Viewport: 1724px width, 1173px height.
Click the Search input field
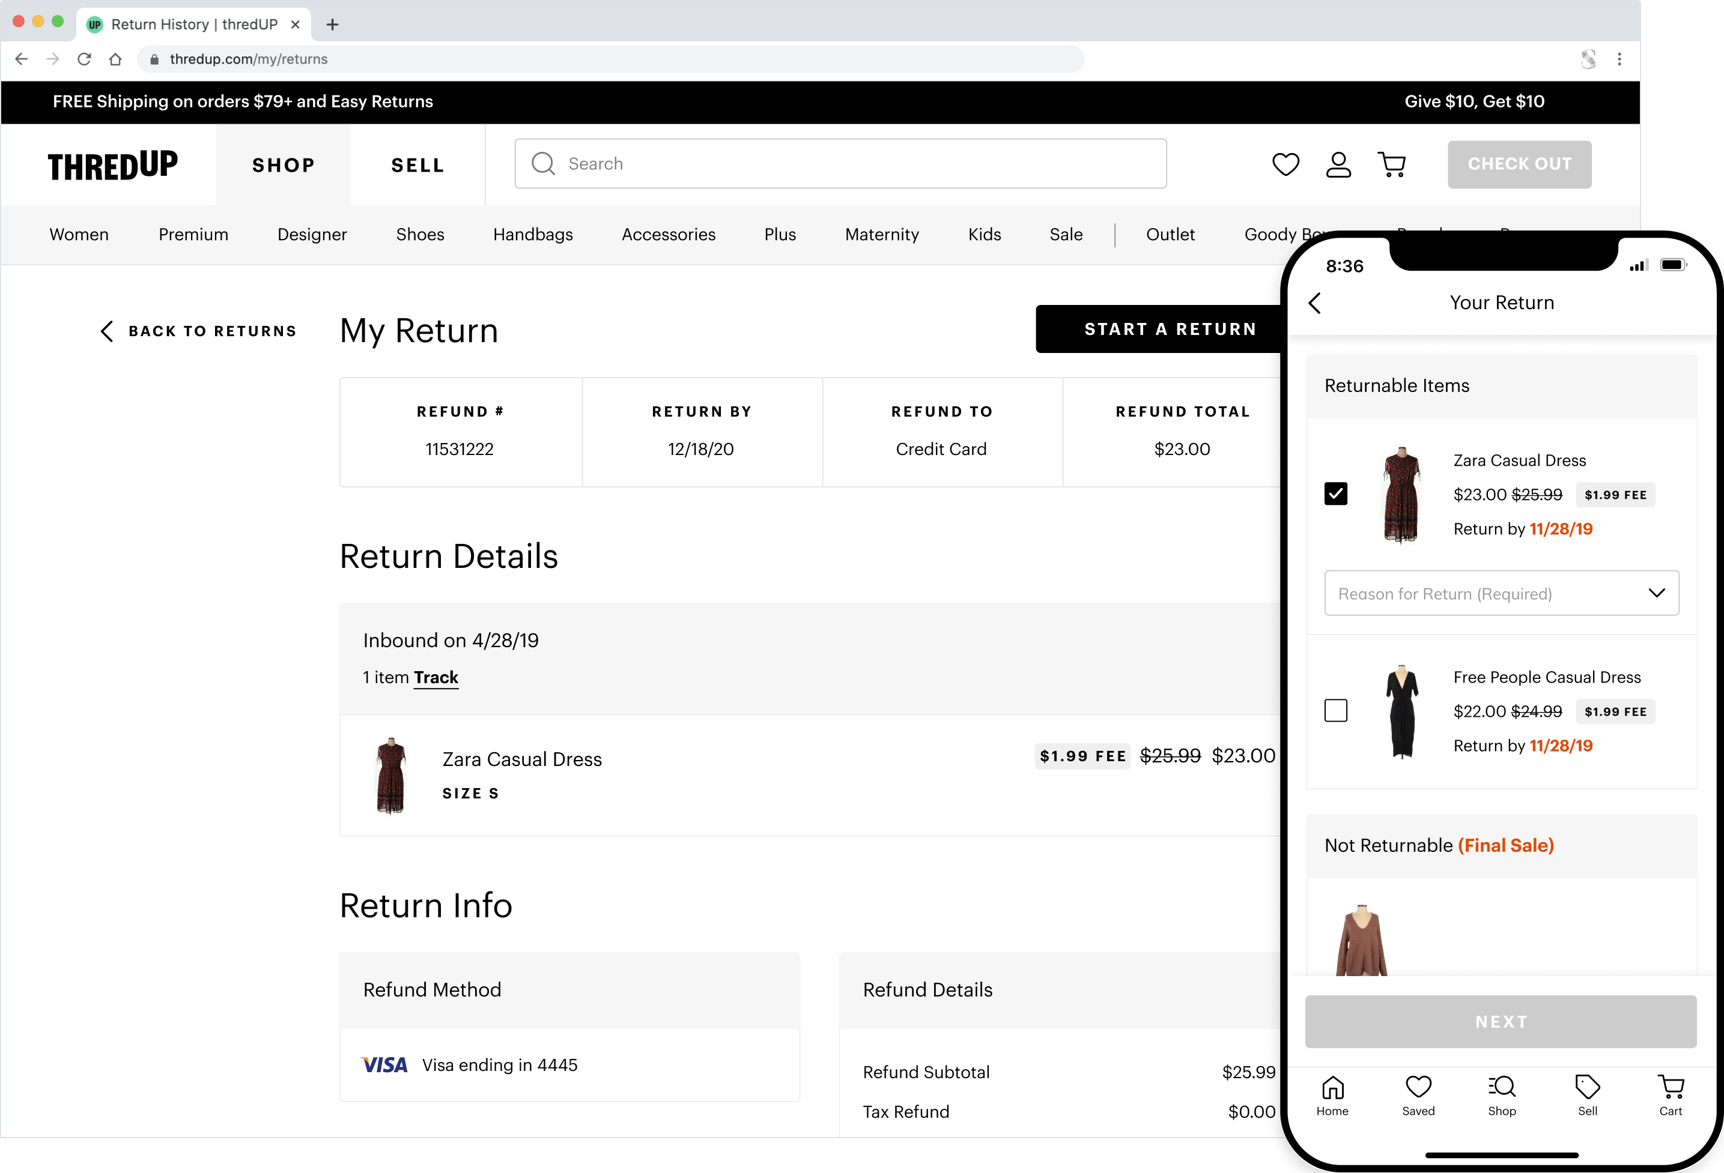coord(840,164)
